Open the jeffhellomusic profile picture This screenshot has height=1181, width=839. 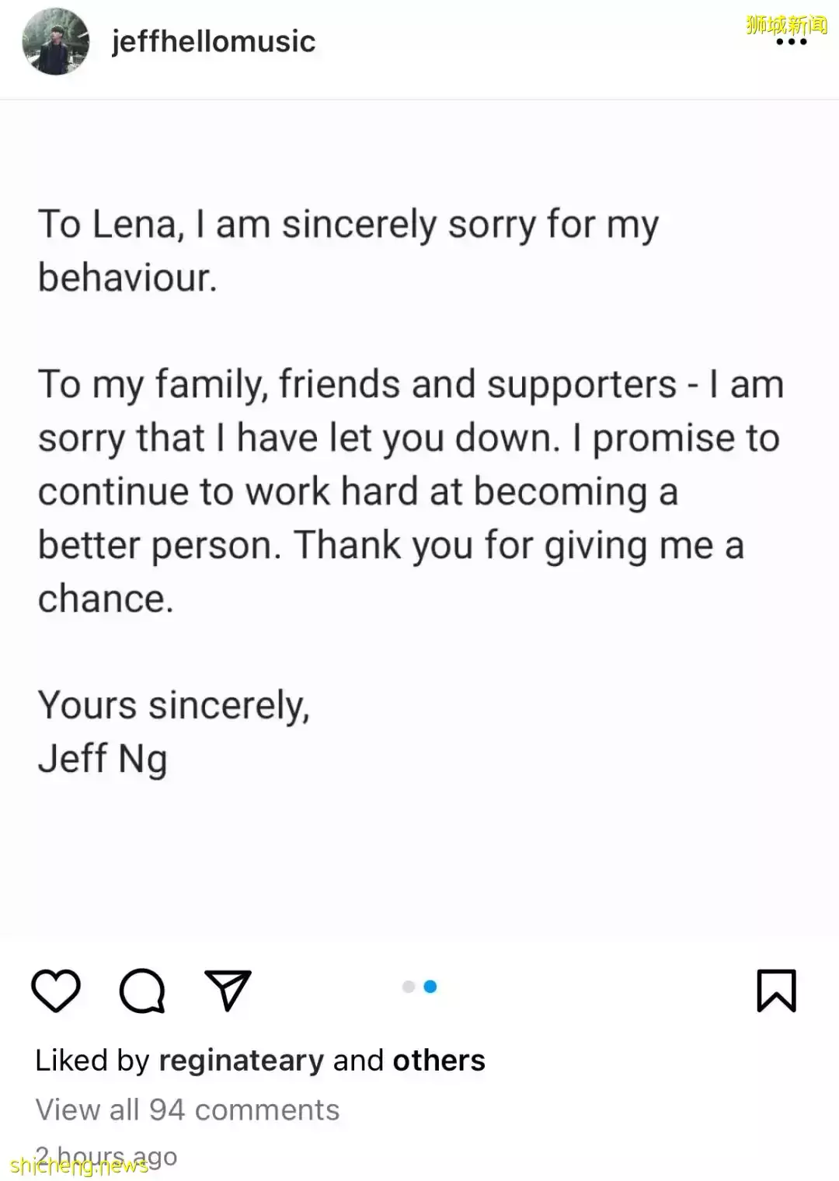click(56, 41)
